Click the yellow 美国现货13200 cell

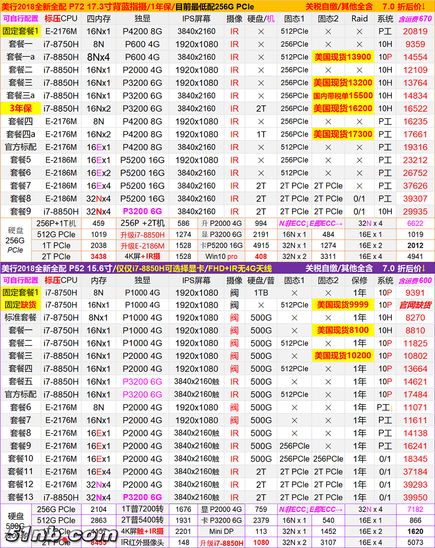coord(343,83)
